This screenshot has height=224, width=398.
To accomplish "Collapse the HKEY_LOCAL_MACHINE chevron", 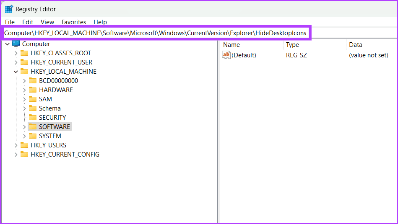I will (x=16, y=72).
